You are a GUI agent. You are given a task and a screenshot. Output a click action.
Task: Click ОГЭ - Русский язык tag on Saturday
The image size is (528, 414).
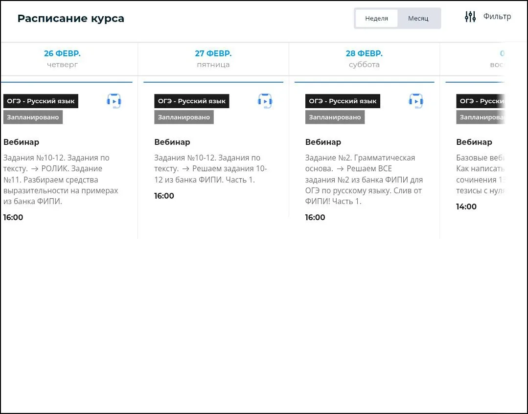point(343,101)
